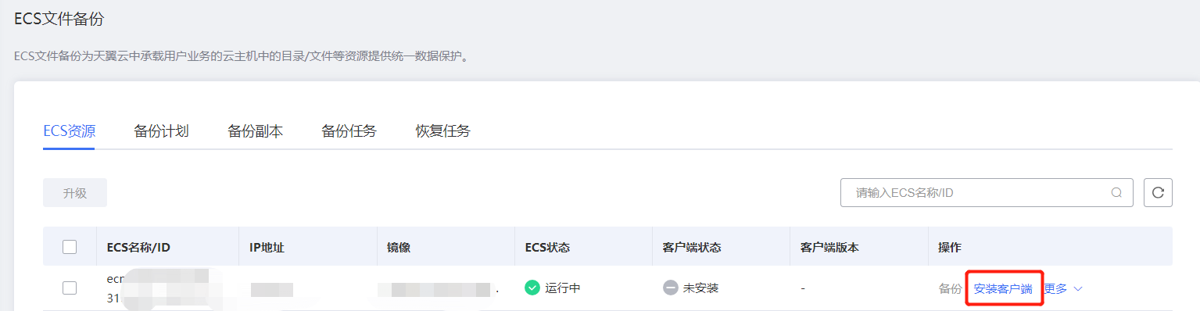Screen dimensions: 1200x311
Task: Click the 安装客户端 link
Action: click(1003, 288)
